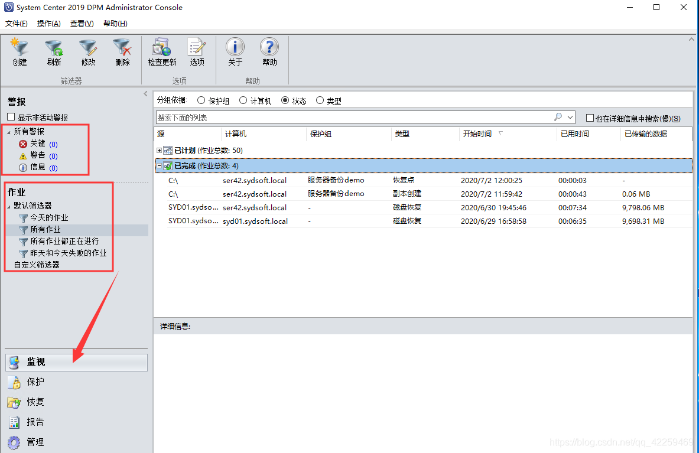Click the DPM console title bar icon
This screenshot has height=453, width=699.
[9, 7]
